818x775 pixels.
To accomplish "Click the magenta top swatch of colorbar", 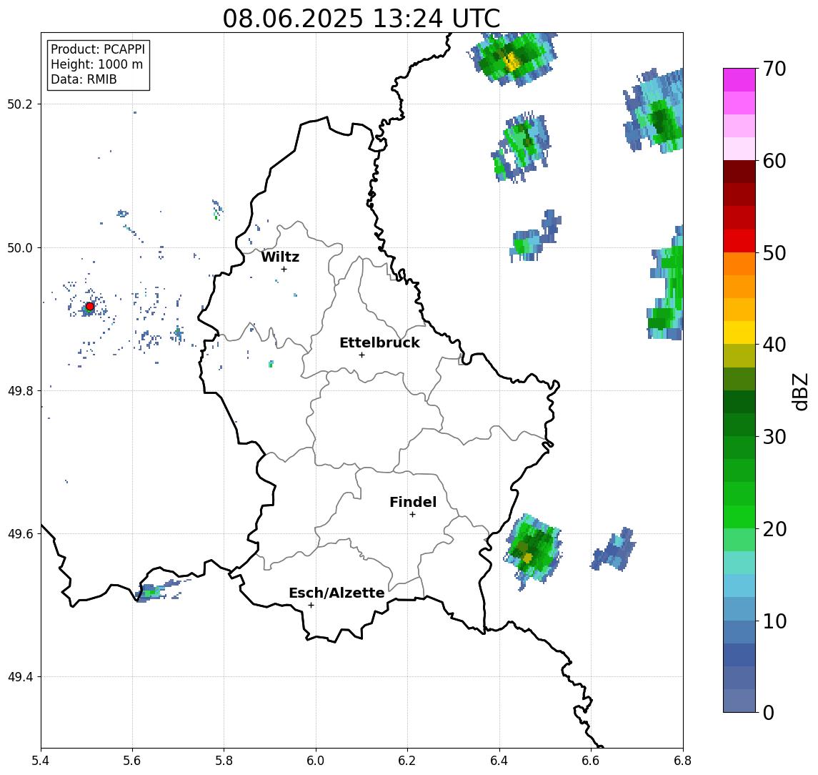I will tap(739, 80).
